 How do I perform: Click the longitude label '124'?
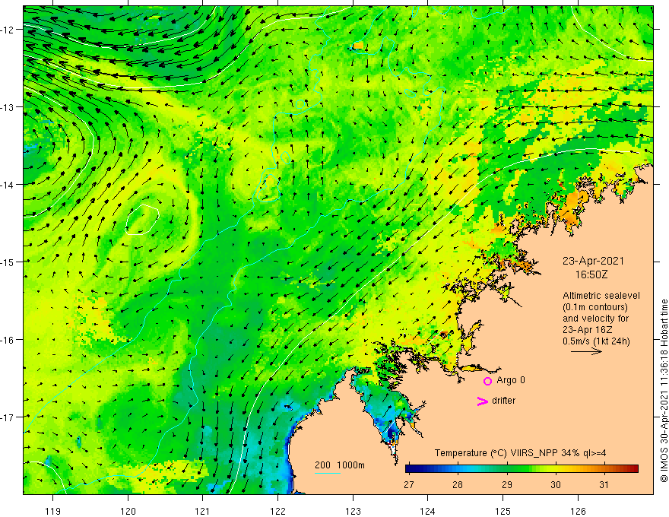[x=428, y=511]
